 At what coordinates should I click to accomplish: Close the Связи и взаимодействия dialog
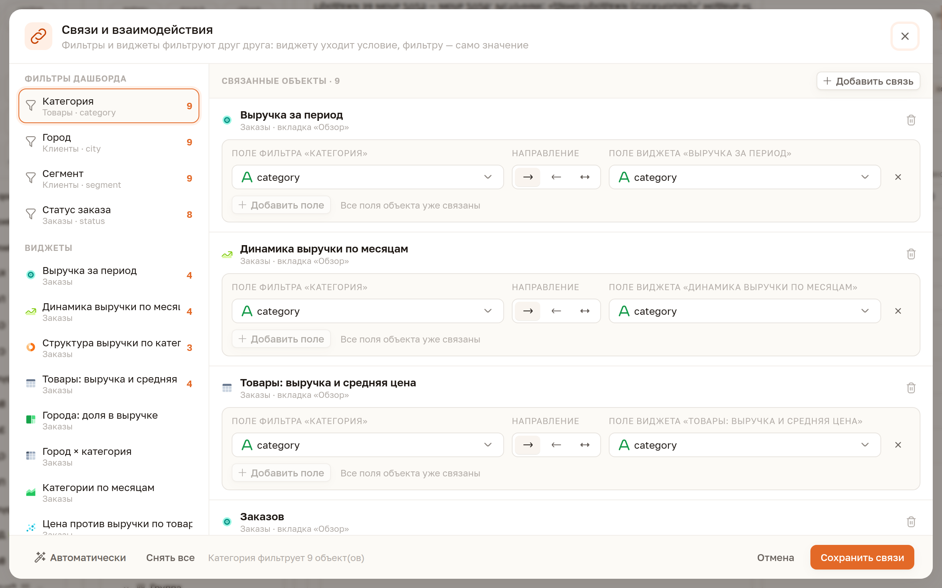(x=905, y=36)
